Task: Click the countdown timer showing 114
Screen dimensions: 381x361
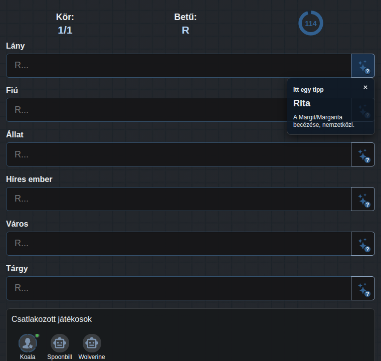Action: (x=311, y=24)
